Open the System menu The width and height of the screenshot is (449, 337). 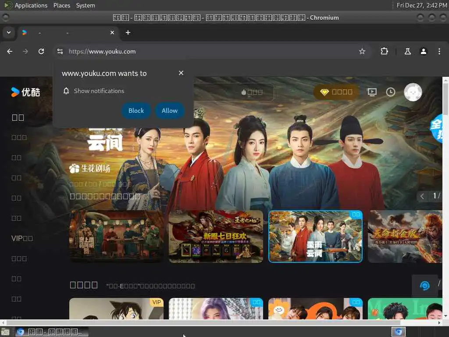(86, 5)
